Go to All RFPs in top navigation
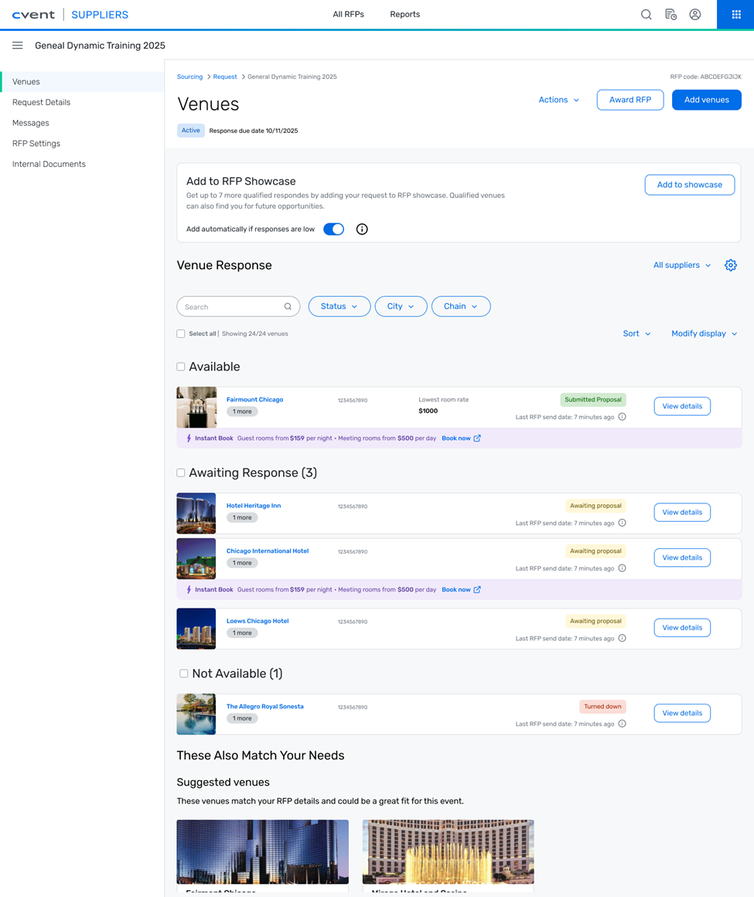The image size is (754, 897). (349, 14)
